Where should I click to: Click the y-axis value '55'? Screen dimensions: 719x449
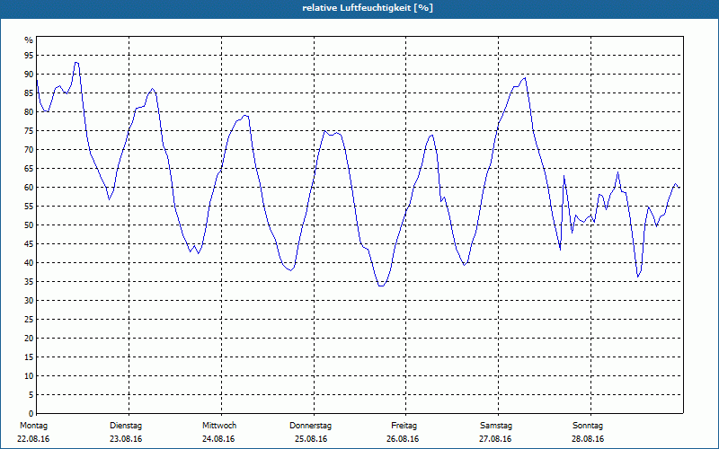pos(29,207)
